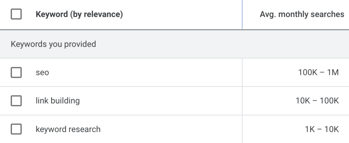Click the seo keyword text
The height and width of the screenshot is (143, 349).
pyautogui.click(x=42, y=73)
